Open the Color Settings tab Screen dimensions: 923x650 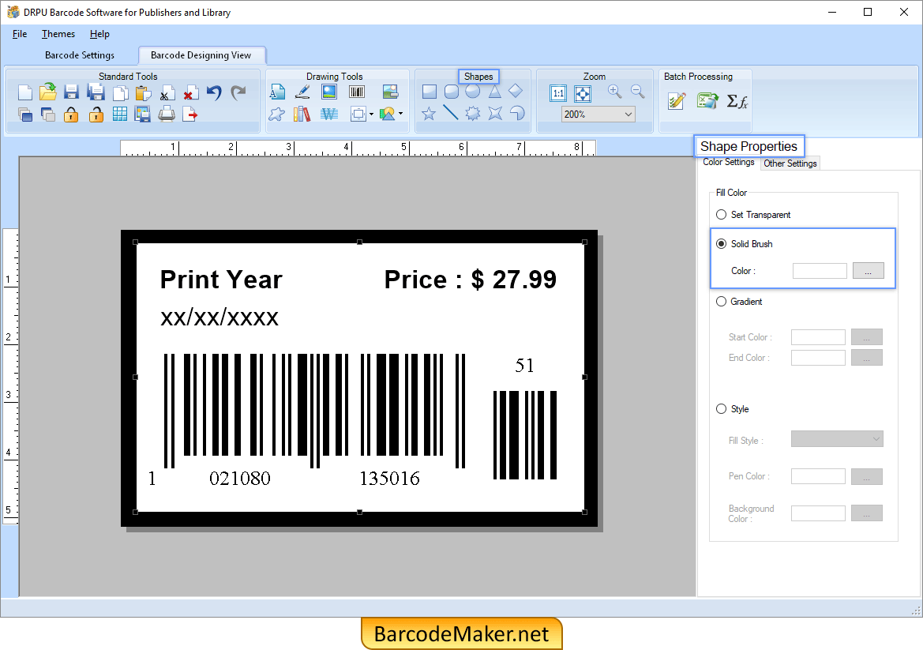729,163
